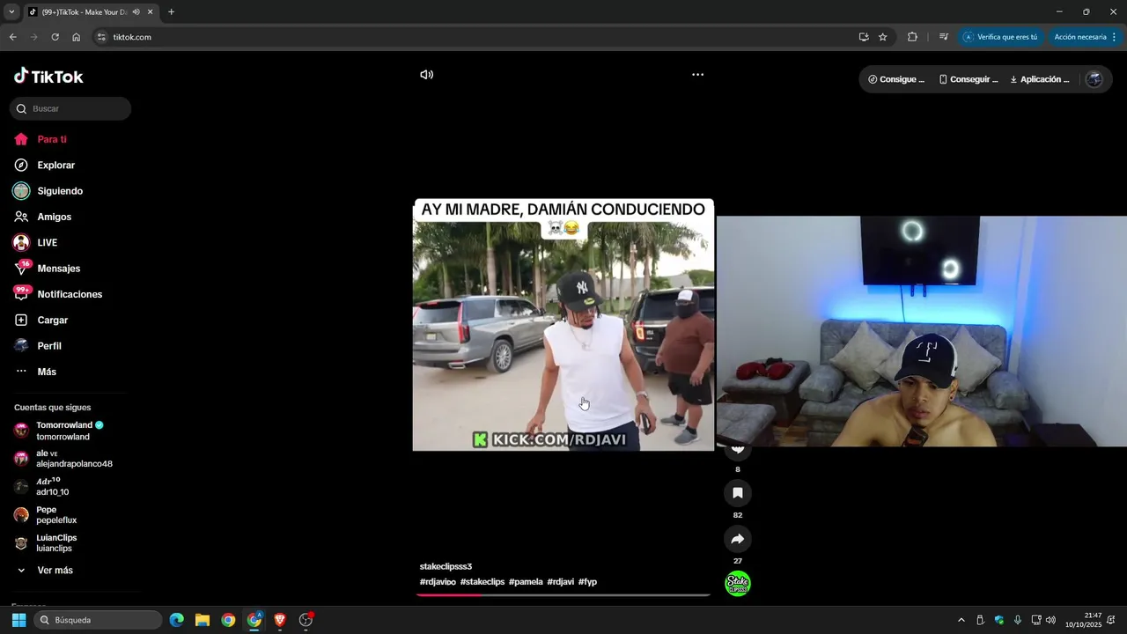1127x634 pixels.
Task: Focus the Buscar search field
Action: (x=70, y=109)
